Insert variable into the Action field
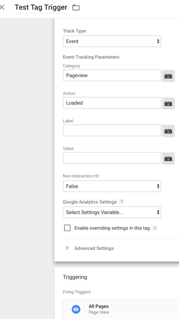 168,103
